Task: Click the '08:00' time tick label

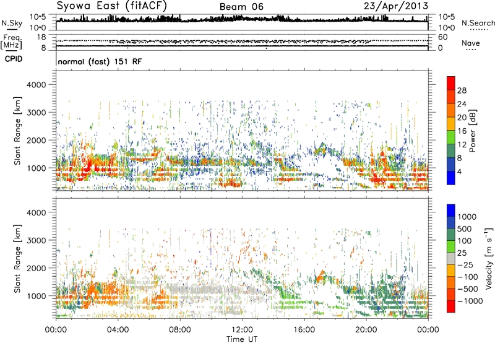Action: [180, 330]
